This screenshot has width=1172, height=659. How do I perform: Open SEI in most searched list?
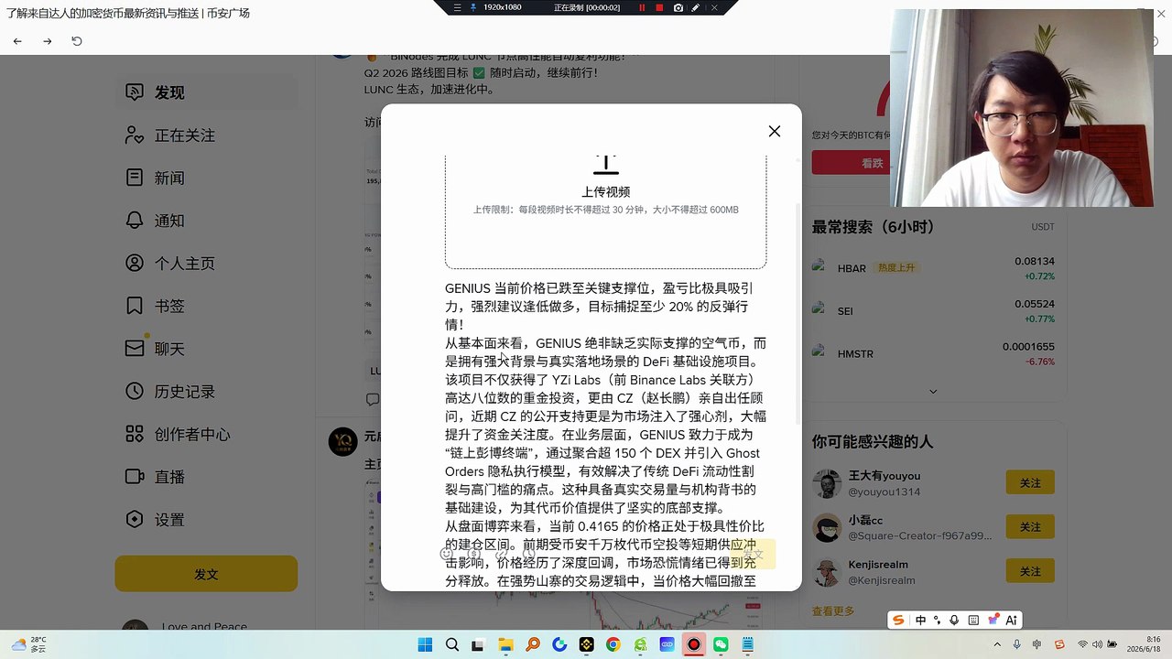pos(933,311)
